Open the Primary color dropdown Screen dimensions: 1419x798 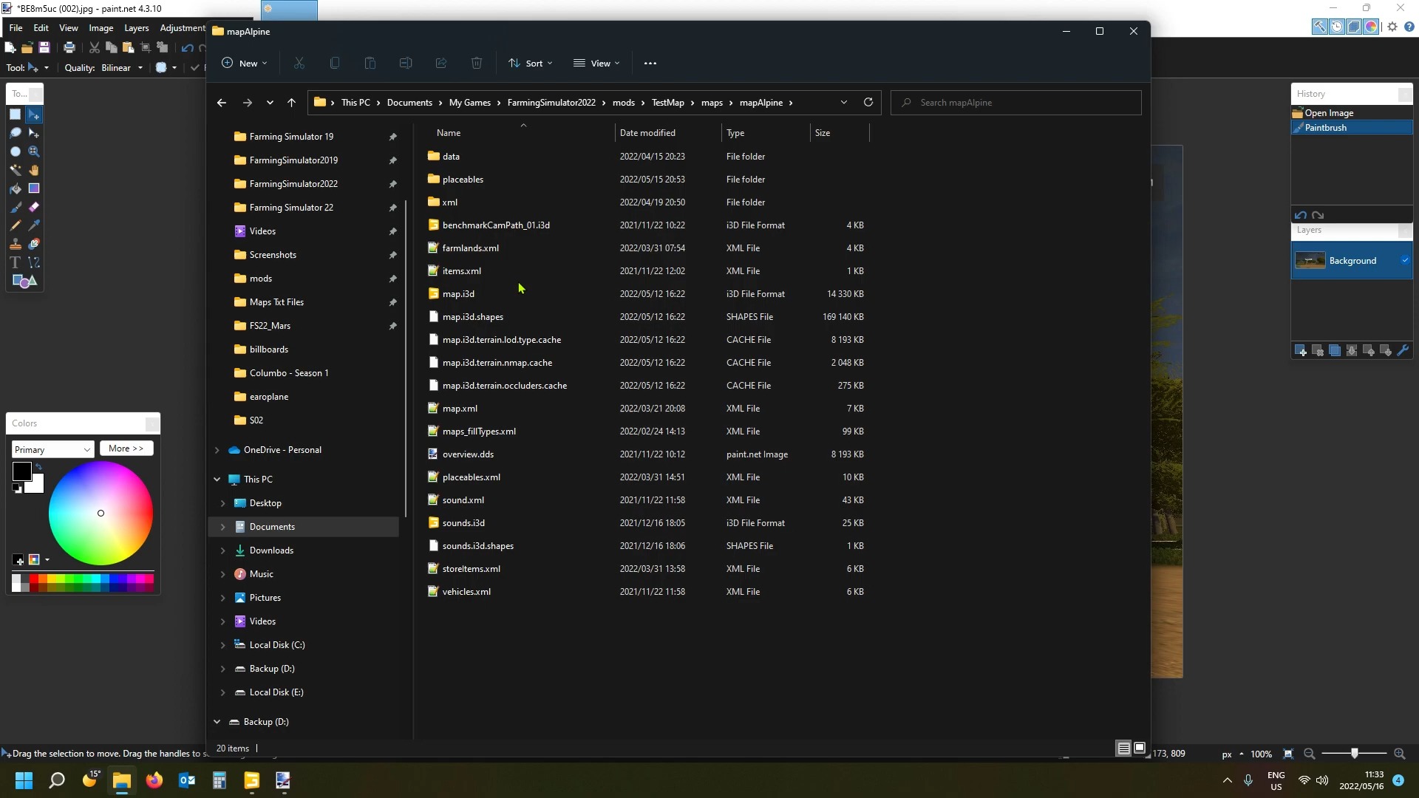coord(52,449)
